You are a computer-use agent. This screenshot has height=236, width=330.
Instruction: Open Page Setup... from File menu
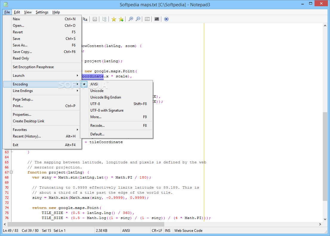(42, 99)
